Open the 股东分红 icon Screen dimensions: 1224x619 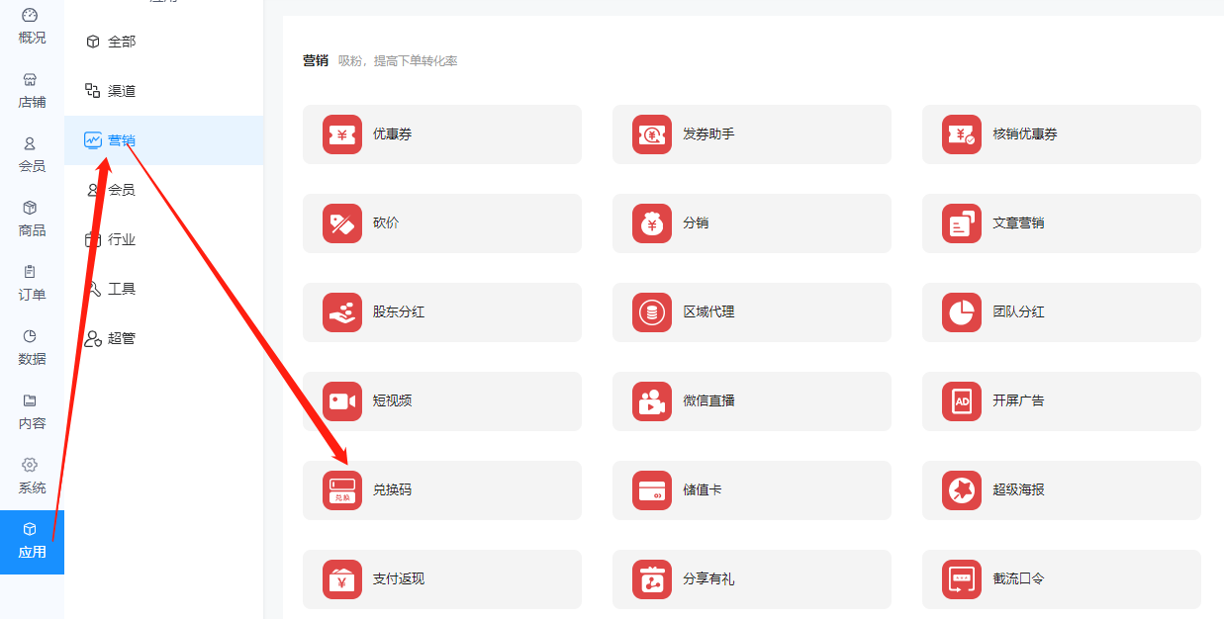pyautogui.click(x=342, y=312)
